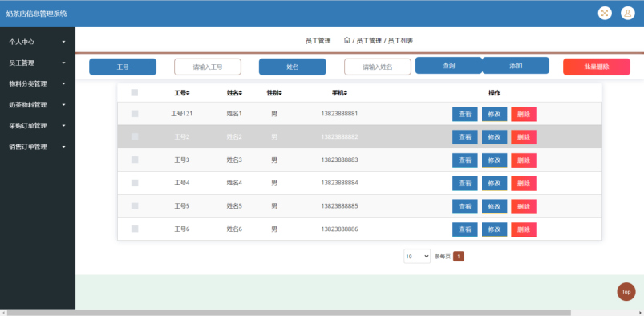The height and width of the screenshot is (316, 644).
Task: Click the round Top back-to-top button
Action: (626, 292)
